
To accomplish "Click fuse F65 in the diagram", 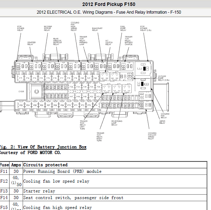I will coord(35,105).
